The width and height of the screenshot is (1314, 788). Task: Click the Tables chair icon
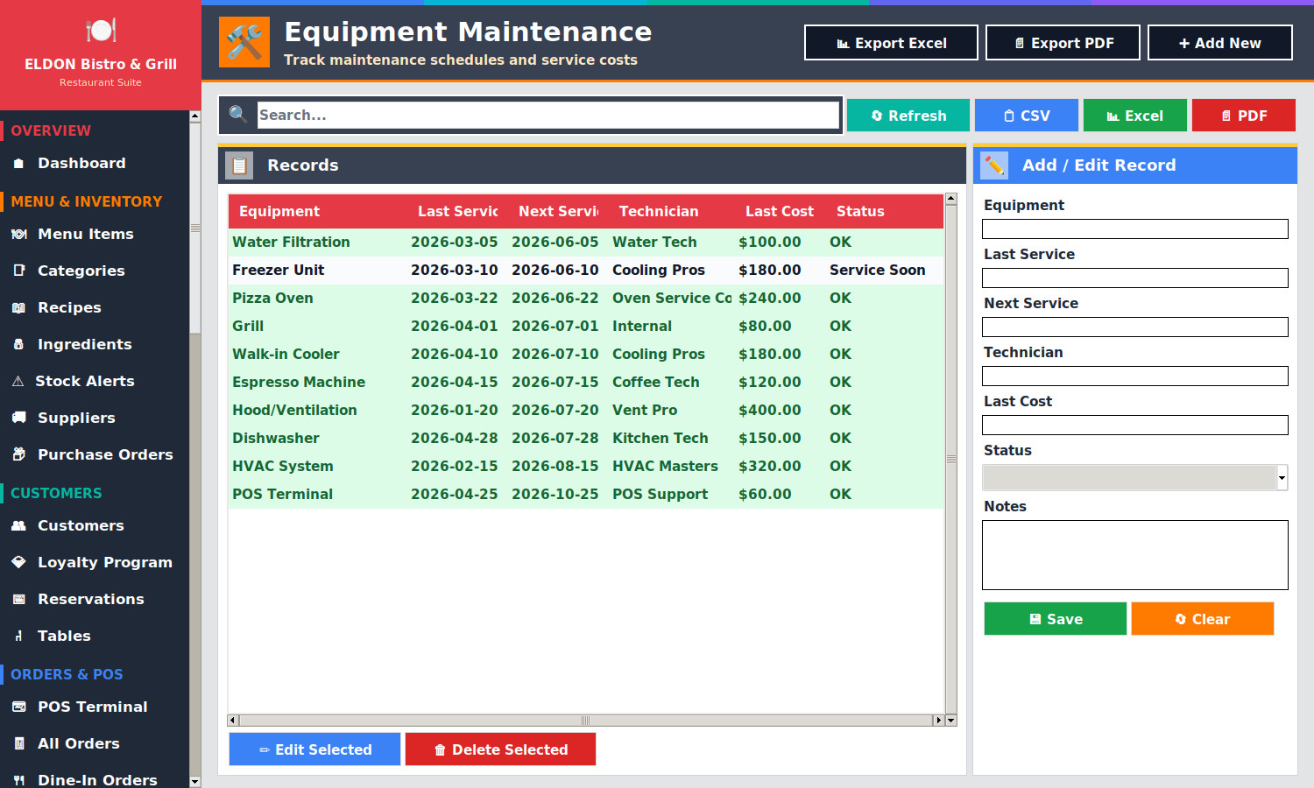pos(18,637)
